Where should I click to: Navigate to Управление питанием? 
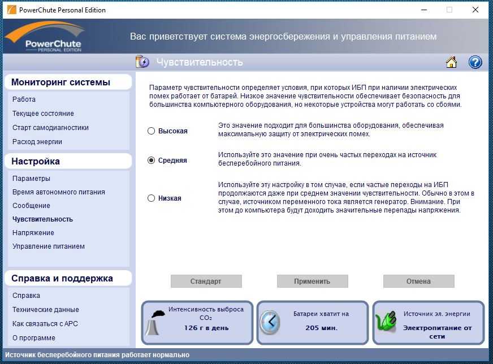(49, 246)
